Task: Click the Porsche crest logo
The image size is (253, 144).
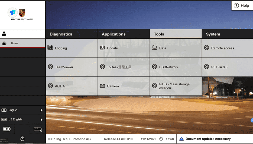Action: [22, 13]
